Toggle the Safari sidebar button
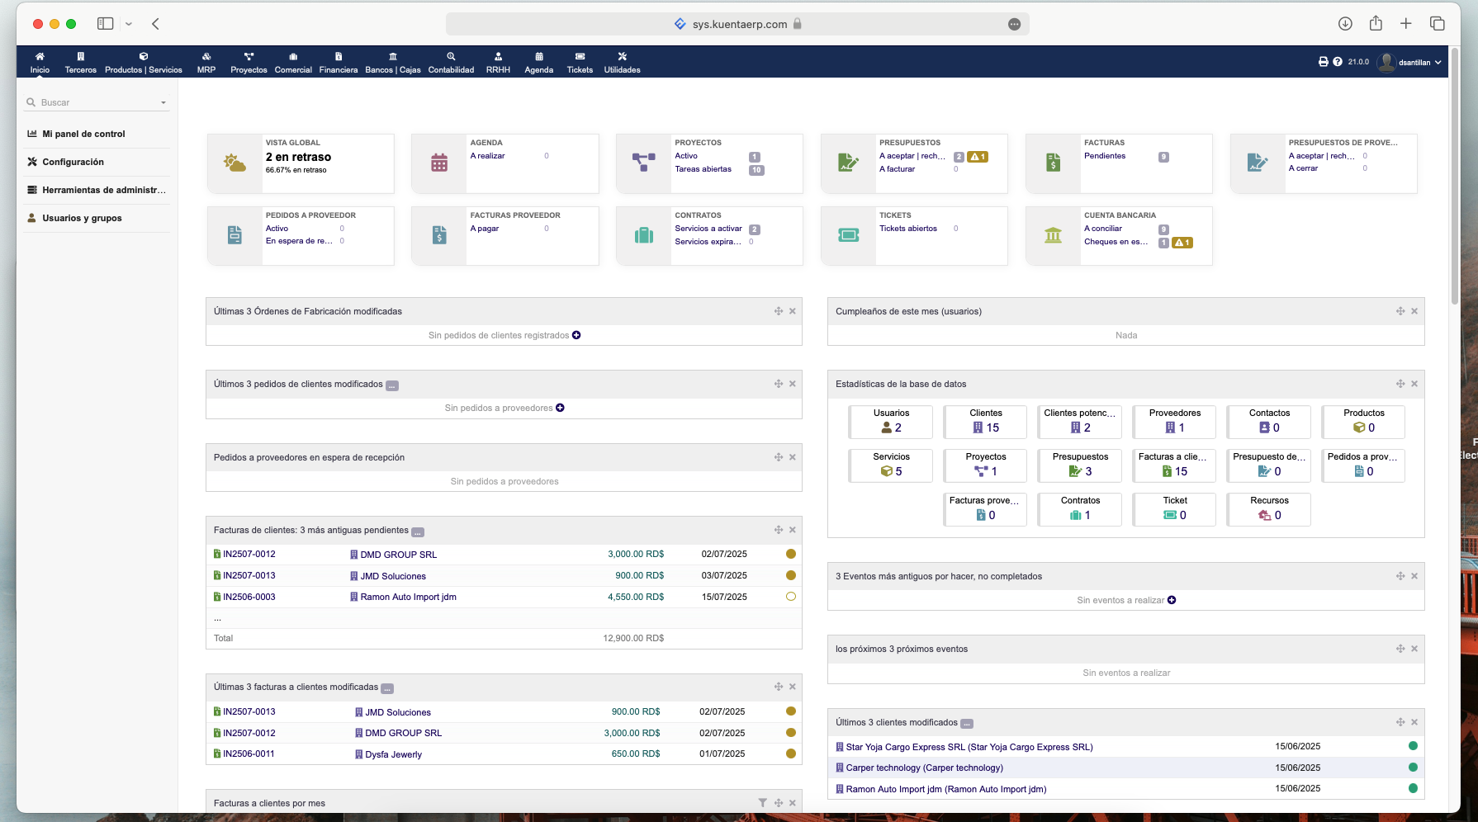The image size is (1478, 822). pyautogui.click(x=105, y=24)
